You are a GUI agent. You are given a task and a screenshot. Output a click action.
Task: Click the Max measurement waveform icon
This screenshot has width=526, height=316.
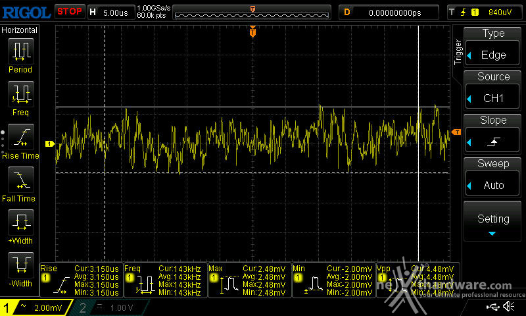[x=229, y=285]
